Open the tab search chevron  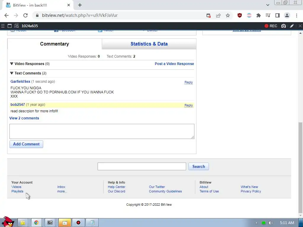point(267,5)
